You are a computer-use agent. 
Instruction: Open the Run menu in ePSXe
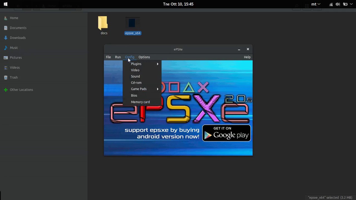point(118,57)
